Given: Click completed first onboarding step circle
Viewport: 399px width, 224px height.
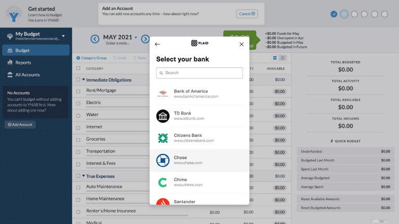Looking at the screenshot, I should tap(334, 14).
